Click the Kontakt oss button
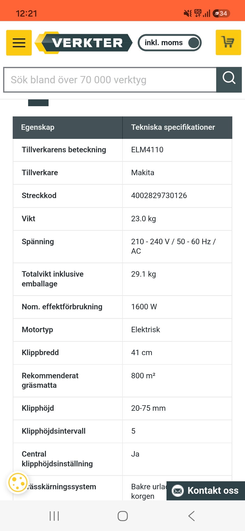The height and width of the screenshot is (531, 245). pos(206,491)
